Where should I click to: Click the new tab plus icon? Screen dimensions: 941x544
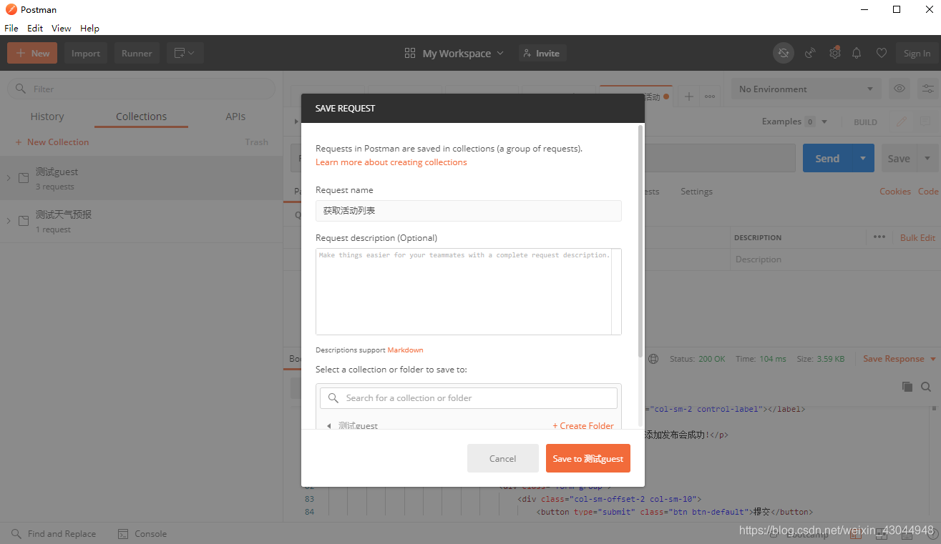(x=688, y=96)
